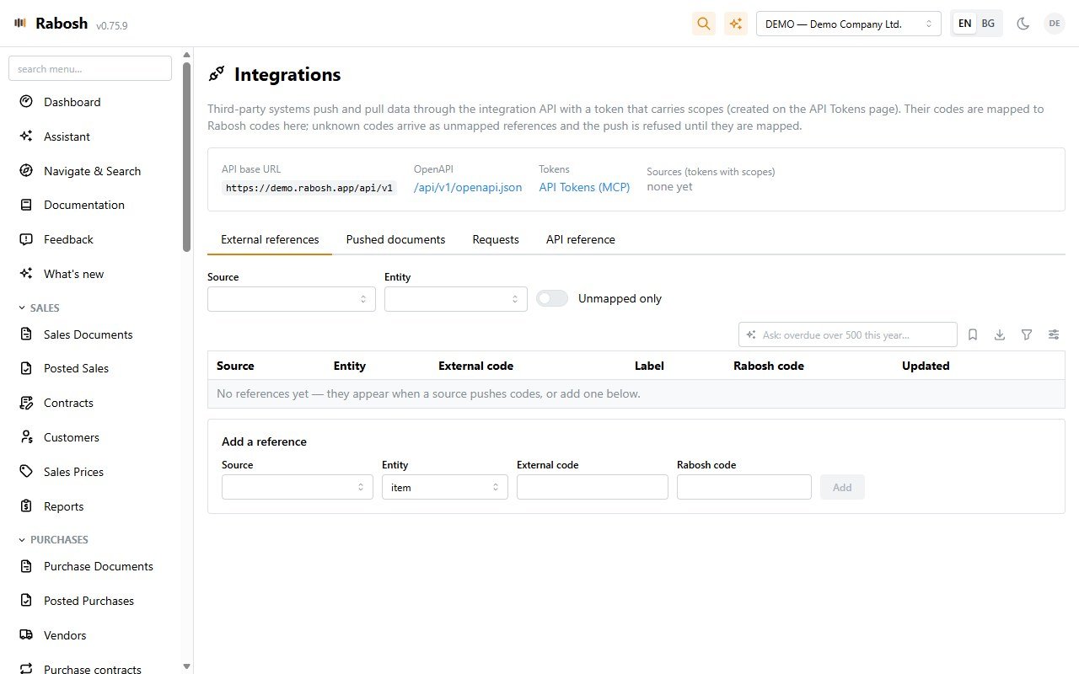The width and height of the screenshot is (1079, 674).
Task: Select the External references tab
Action: tap(270, 239)
